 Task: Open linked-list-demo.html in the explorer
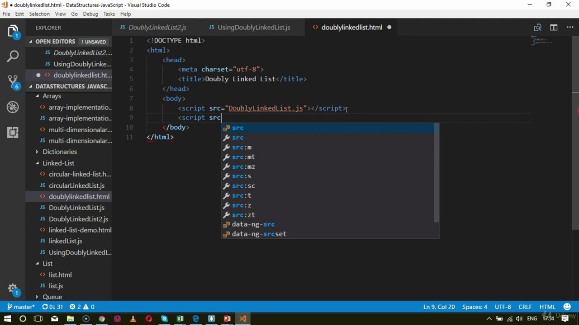(80, 230)
